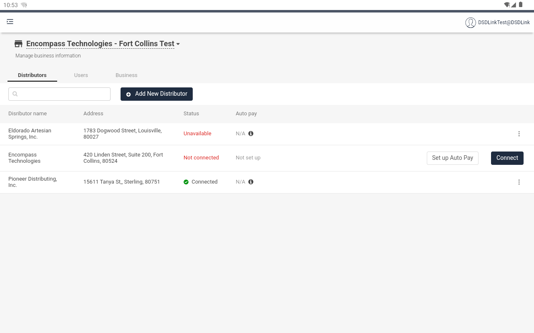534x333 pixels.
Task: Click the Connected status text
Action: coord(204,182)
